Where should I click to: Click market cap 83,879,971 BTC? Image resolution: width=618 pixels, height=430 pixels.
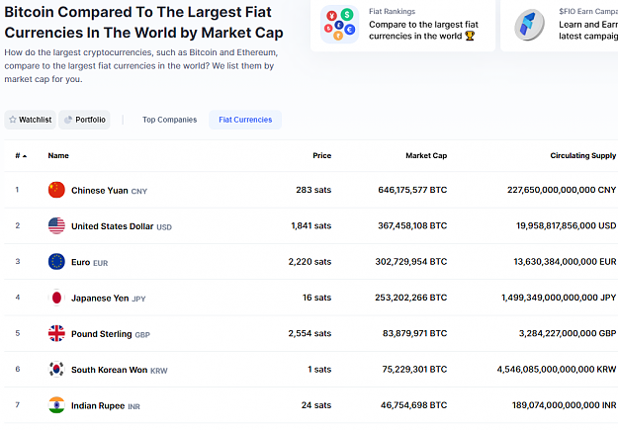pyautogui.click(x=415, y=333)
